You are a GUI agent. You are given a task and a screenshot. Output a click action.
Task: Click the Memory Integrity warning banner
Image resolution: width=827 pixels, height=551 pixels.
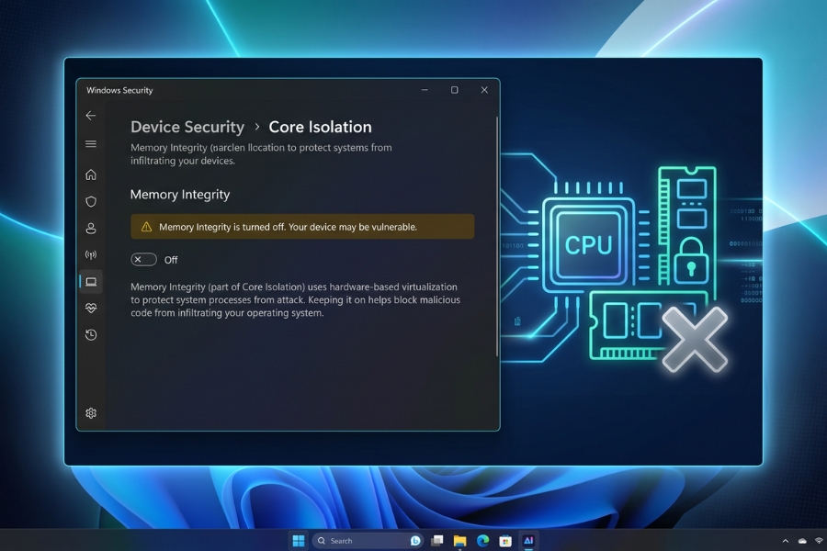point(302,227)
